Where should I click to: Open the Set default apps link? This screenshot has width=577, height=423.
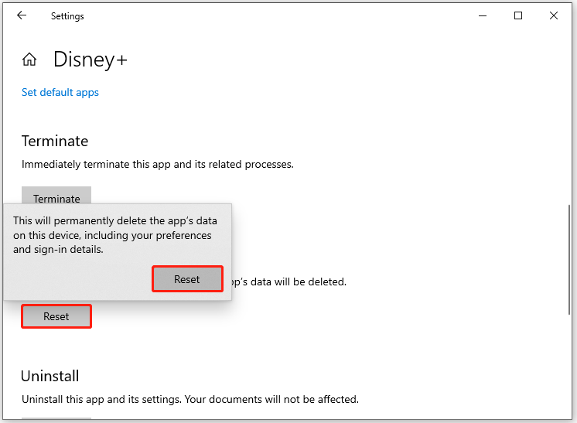(60, 92)
